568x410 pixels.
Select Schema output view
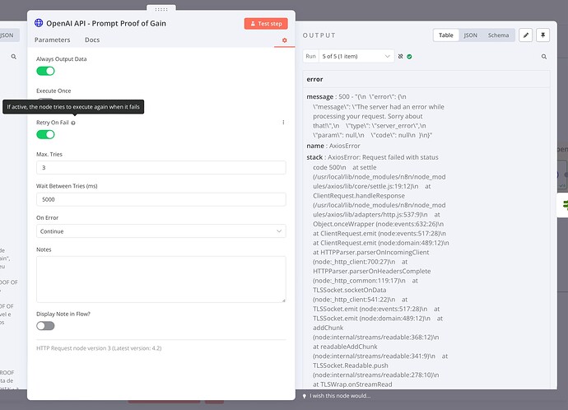tap(498, 35)
